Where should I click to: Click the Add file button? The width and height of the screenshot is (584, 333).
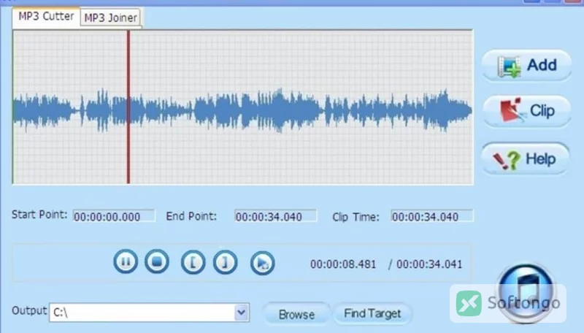tap(526, 66)
